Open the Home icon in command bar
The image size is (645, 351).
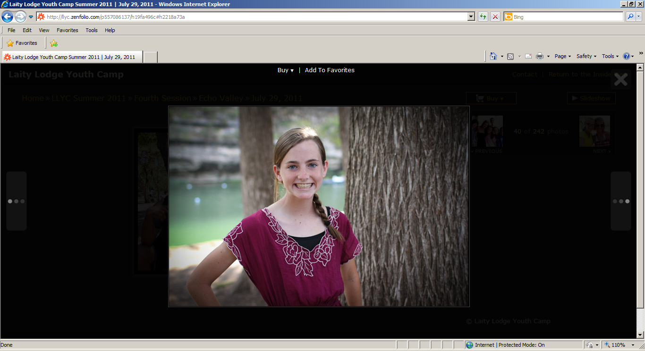tap(493, 56)
